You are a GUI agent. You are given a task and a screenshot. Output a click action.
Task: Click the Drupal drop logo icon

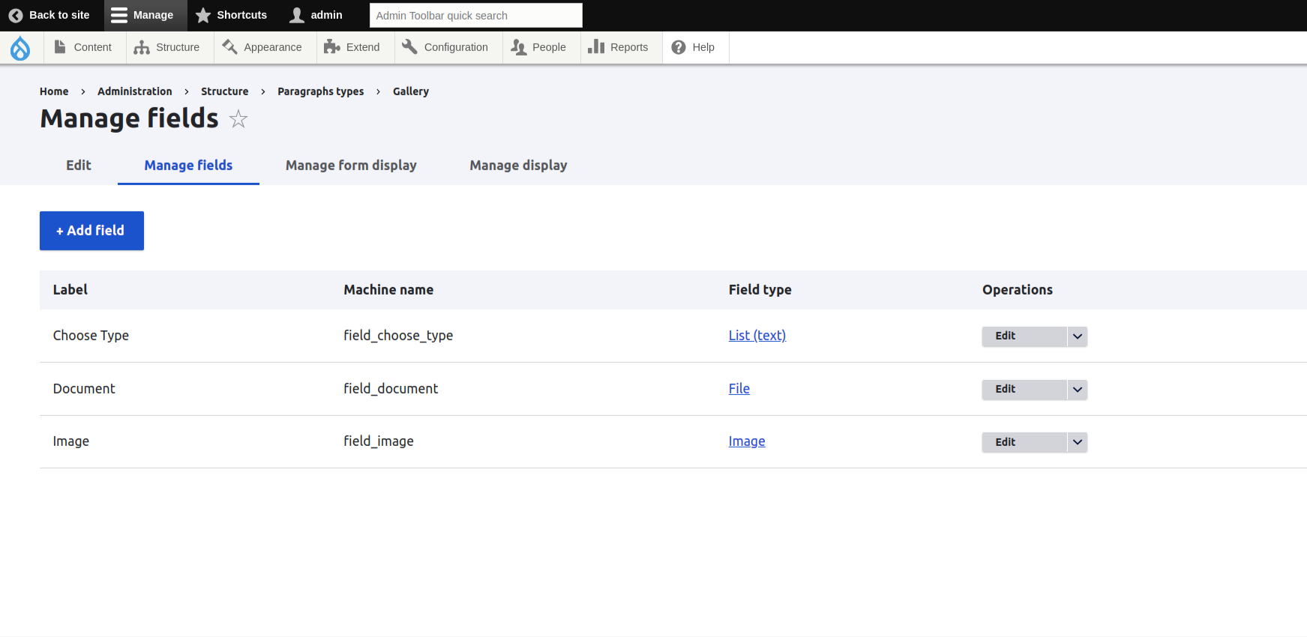coord(20,48)
